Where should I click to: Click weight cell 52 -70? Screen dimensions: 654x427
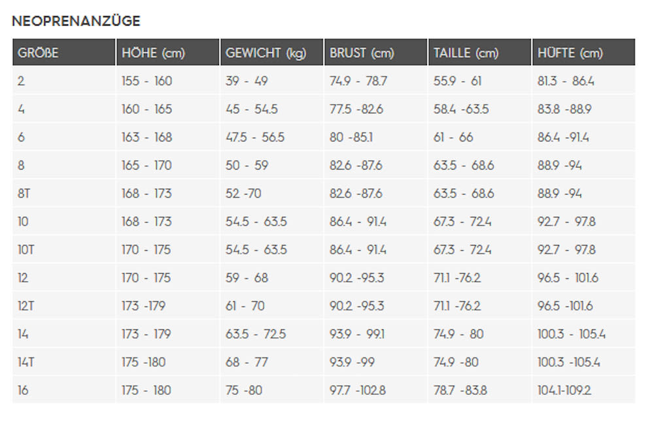(x=243, y=193)
